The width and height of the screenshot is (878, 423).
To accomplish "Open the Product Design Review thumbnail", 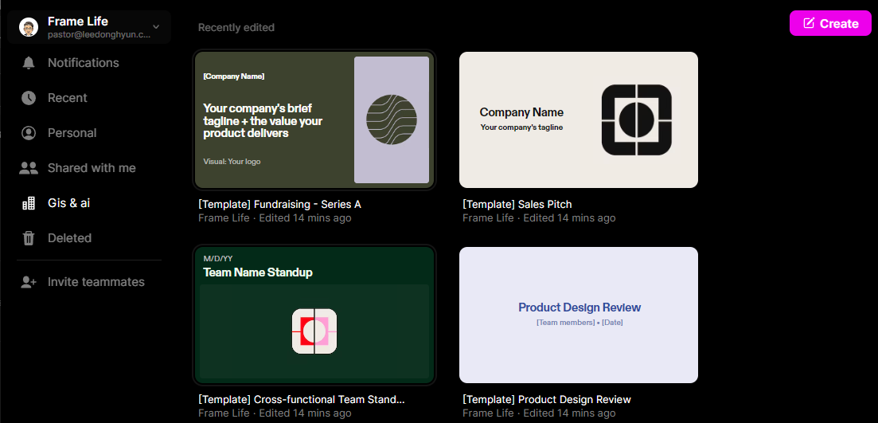I will coord(579,315).
